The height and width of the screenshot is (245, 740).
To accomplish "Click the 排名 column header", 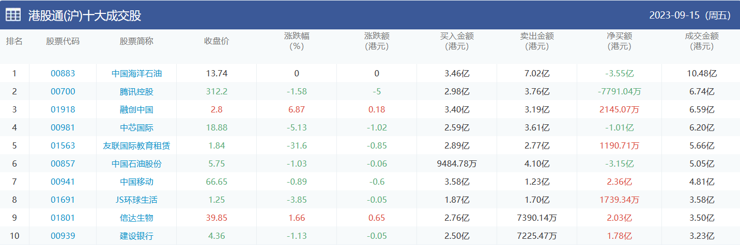I will point(14,41).
